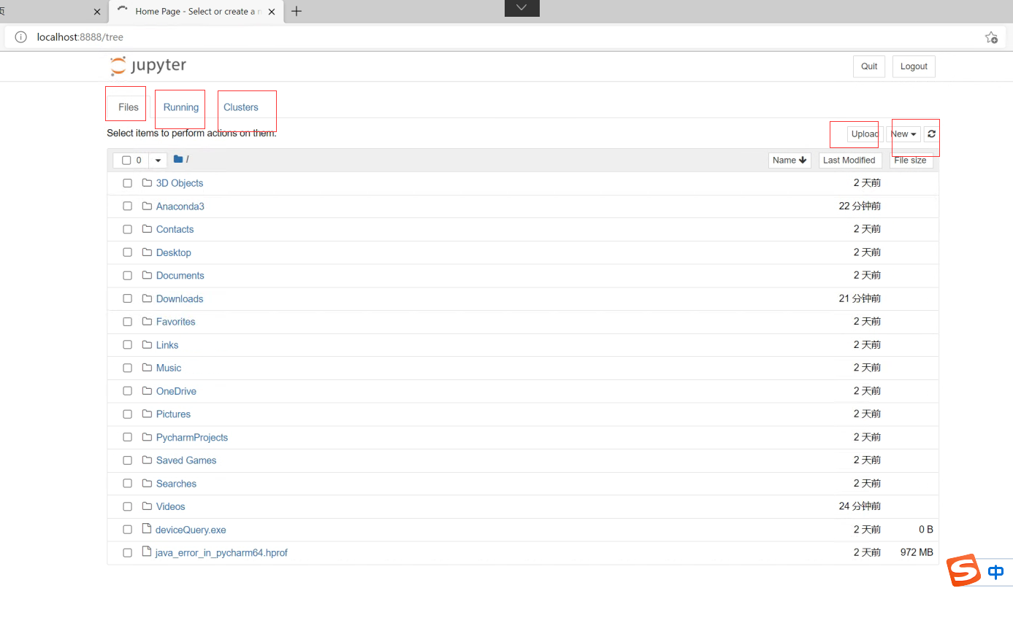Viewport: 1013px width, 634px height.
Task: Check the box for Anaconda3
Action: pyautogui.click(x=127, y=206)
